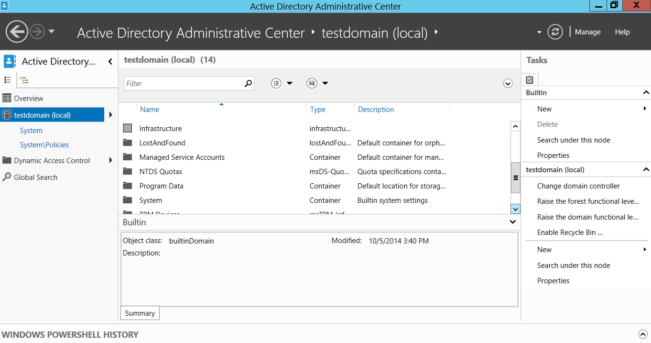Select the NTDS Quotas name text
Image resolution: width=651 pixels, height=343 pixels.
click(161, 172)
